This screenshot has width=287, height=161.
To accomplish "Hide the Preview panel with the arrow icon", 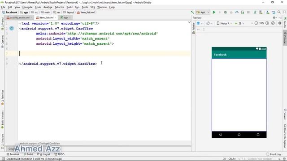I will 280,18.
